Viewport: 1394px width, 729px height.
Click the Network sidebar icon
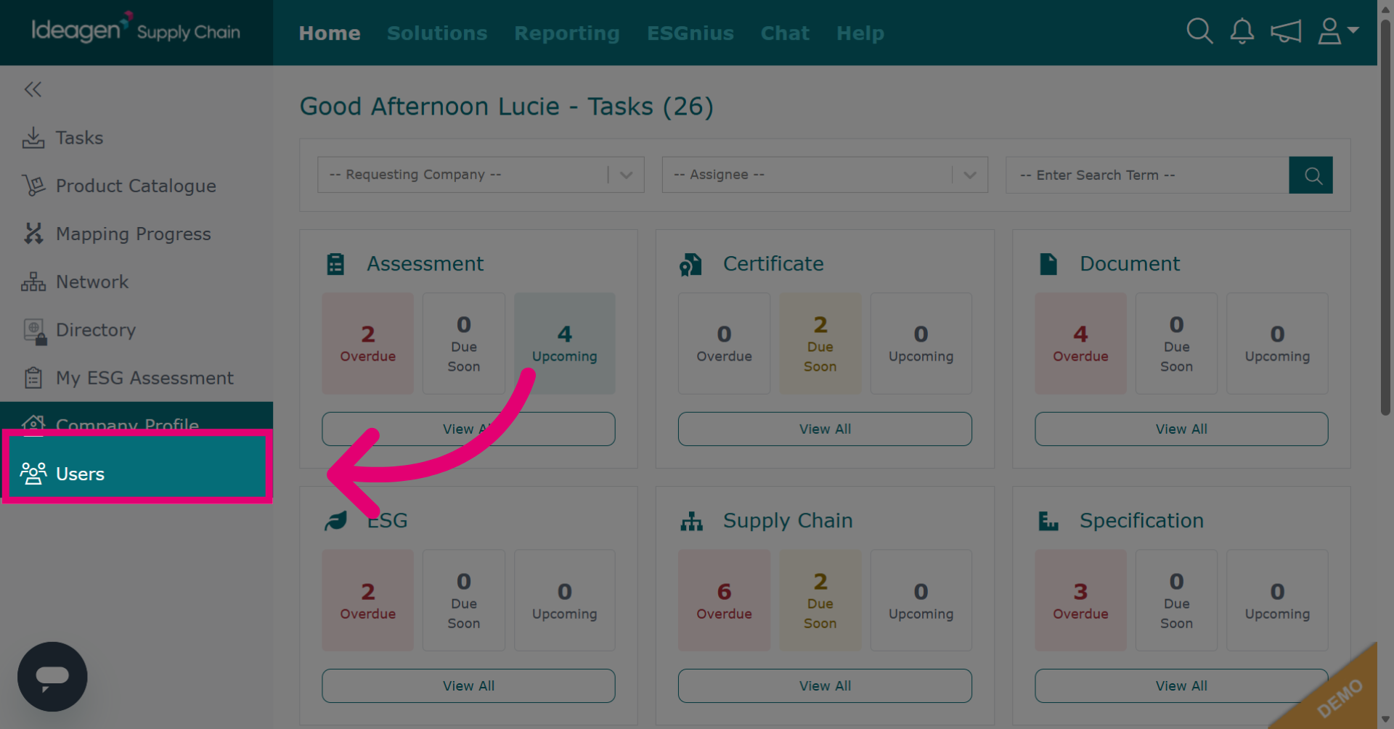coord(33,281)
